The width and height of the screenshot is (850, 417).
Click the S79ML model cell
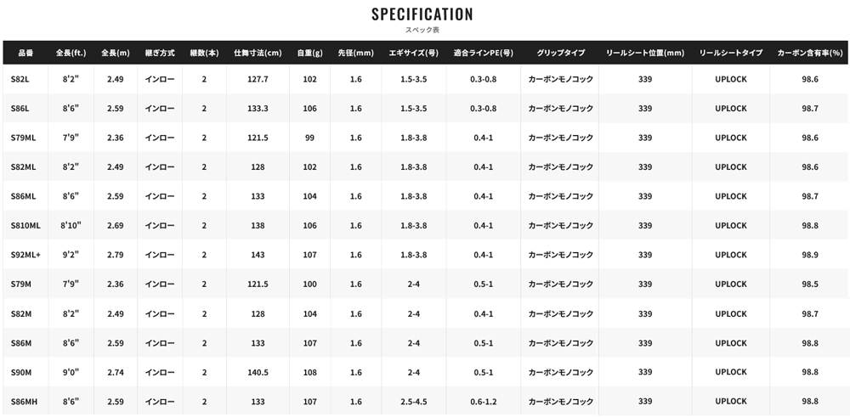click(x=23, y=138)
